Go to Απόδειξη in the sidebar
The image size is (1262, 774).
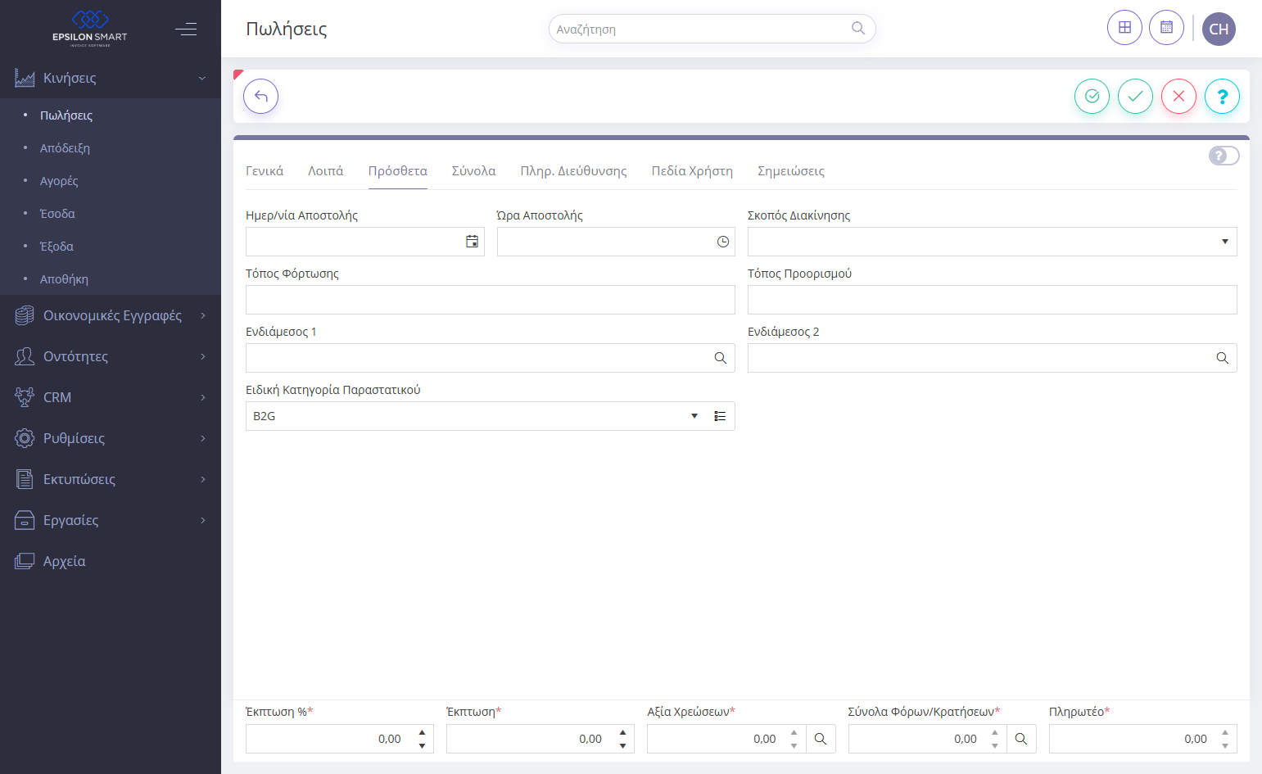[x=65, y=148]
